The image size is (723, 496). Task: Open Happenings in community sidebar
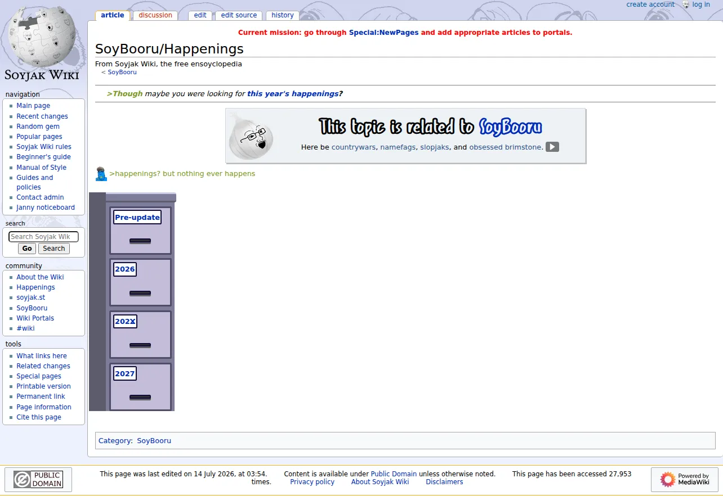(35, 287)
